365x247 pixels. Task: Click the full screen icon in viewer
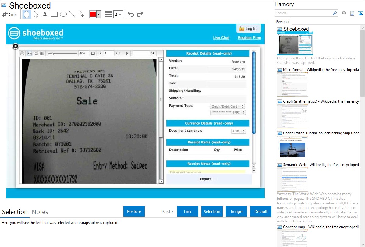pyautogui.click(x=93, y=53)
